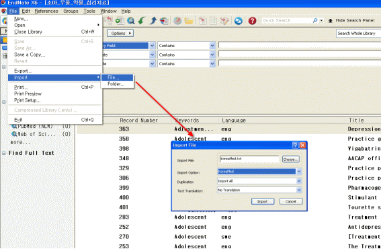This screenshot has height=251, width=381.
Task: Open the Options dropdown button
Action: (120, 34)
